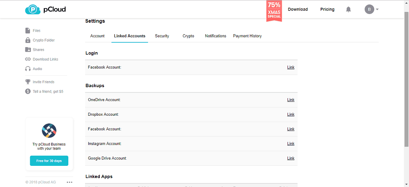Click Try pCloud Business with your team

(49, 147)
